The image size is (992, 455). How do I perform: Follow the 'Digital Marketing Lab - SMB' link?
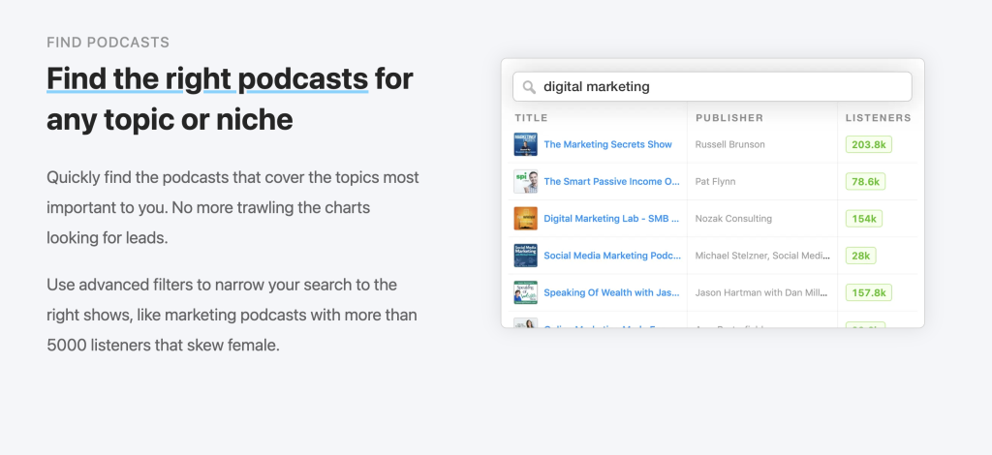610,219
